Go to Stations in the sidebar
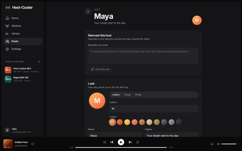The width and height of the screenshot is (242, 151). 23,26
